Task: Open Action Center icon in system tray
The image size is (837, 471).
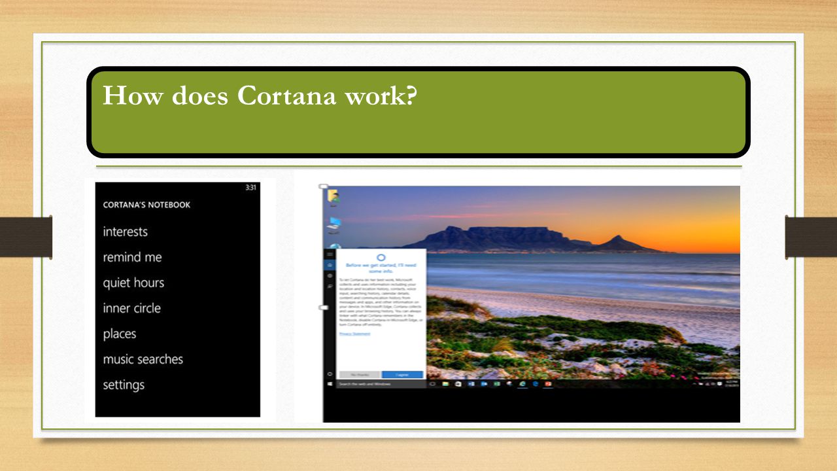Action: click(719, 384)
